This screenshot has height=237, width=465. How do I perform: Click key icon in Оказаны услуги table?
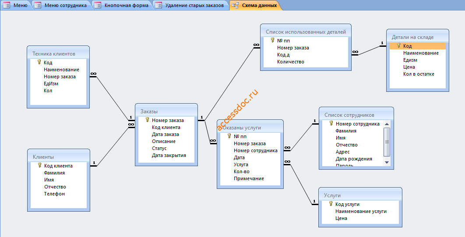click(x=229, y=136)
